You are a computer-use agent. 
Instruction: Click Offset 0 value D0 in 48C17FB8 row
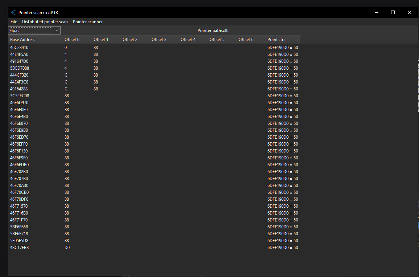[x=67, y=248]
